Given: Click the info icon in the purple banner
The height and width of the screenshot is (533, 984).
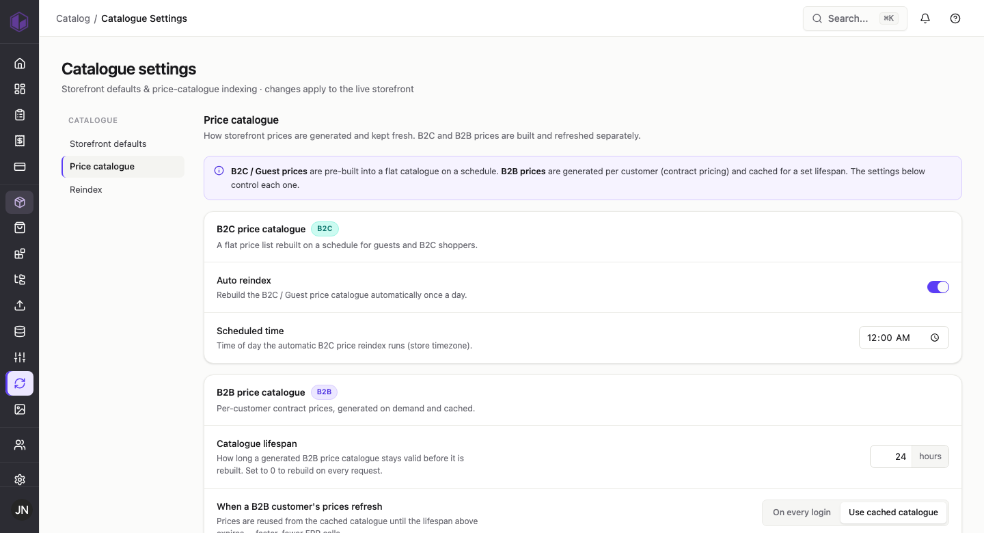Looking at the screenshot, I should point(219,171).
